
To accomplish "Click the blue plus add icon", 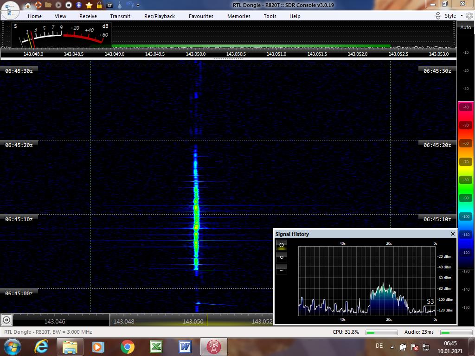I will (x=79, y=5).
